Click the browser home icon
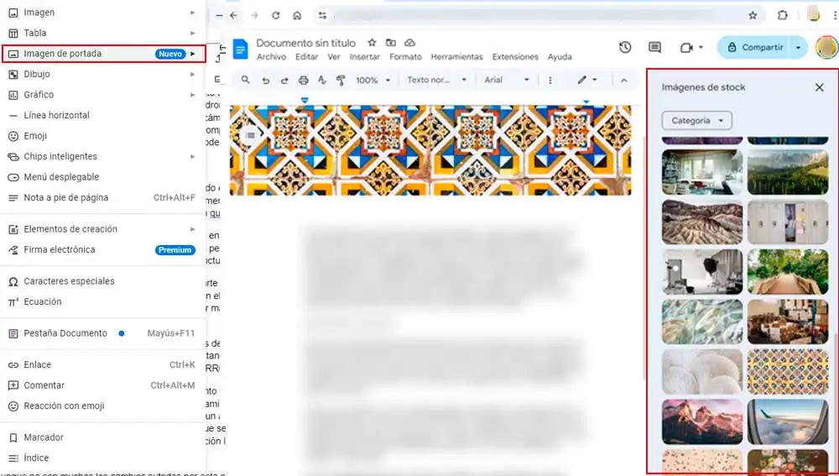This screenshot has width=839, height=476. tap(297, 15)
